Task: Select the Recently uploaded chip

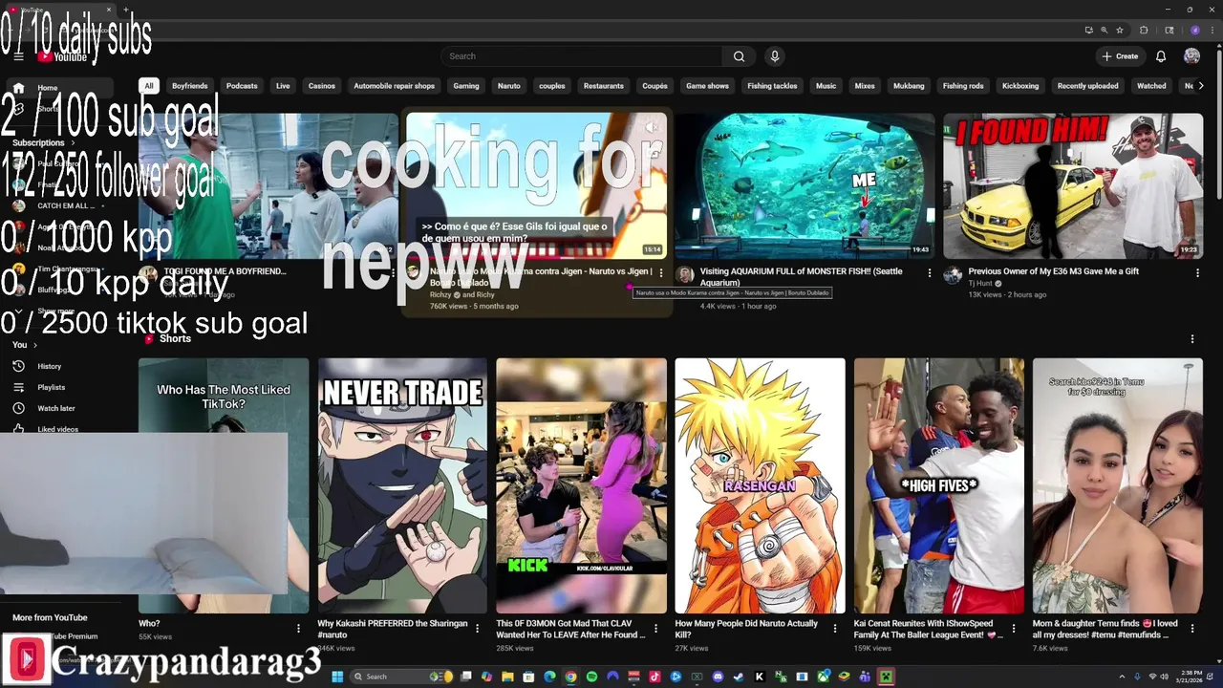Action: point(1087,86)
